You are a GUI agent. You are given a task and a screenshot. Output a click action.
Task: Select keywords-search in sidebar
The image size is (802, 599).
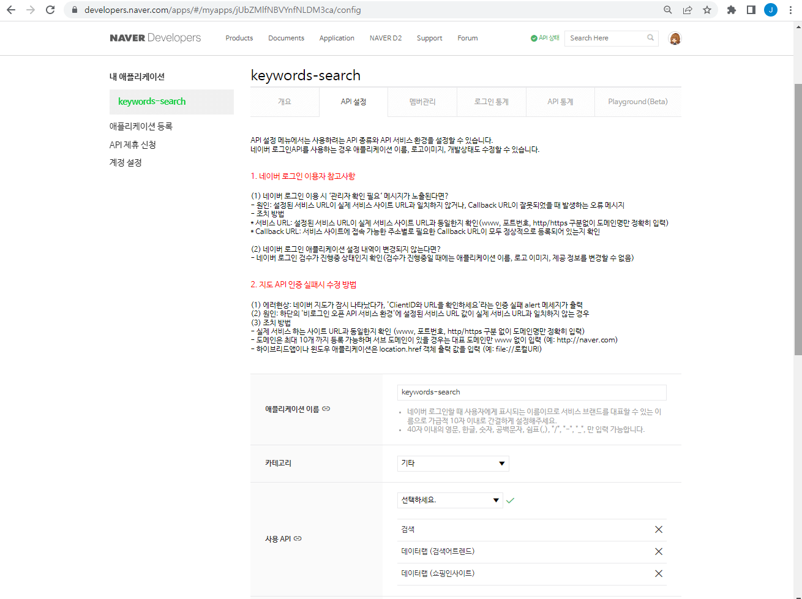(171, 102)
